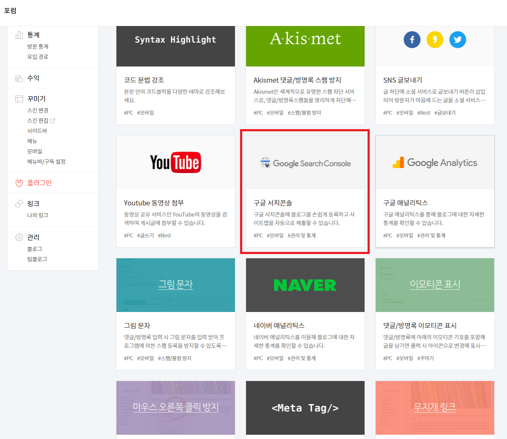The image size is (507, 439).
Task: Open the 무지개 링크 plugin banner
Action: point(435,408)
